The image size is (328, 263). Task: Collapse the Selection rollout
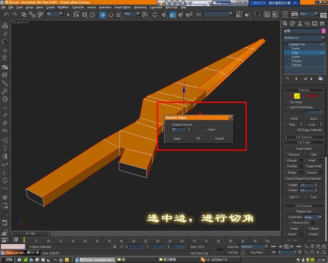[x=304, y=90]
